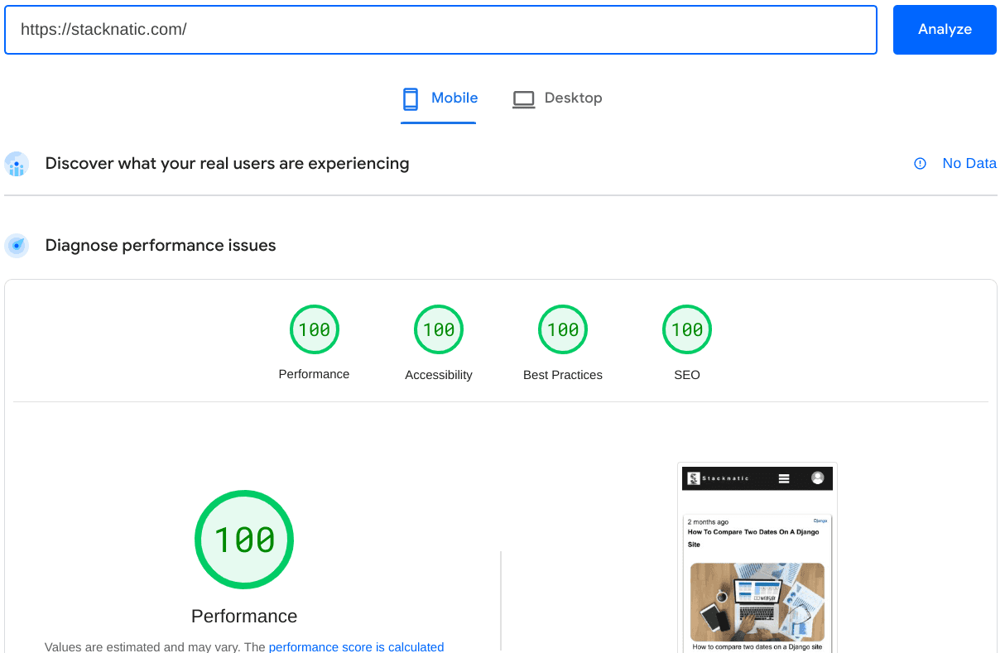
Task: Click inside the URL input field
Action: 440,29
